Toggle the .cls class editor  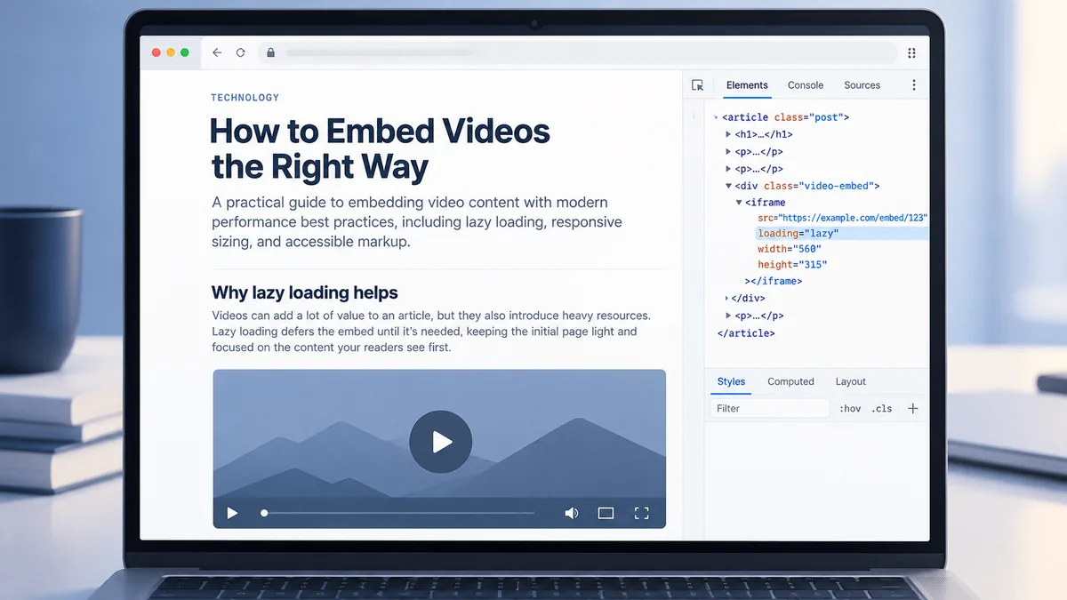882,409
